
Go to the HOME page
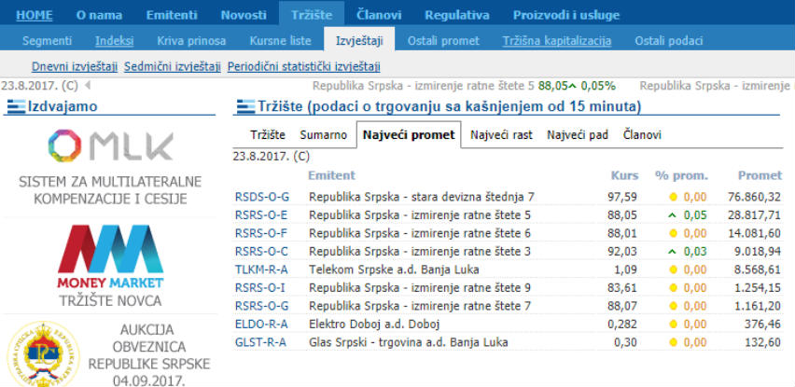point(34,15)
